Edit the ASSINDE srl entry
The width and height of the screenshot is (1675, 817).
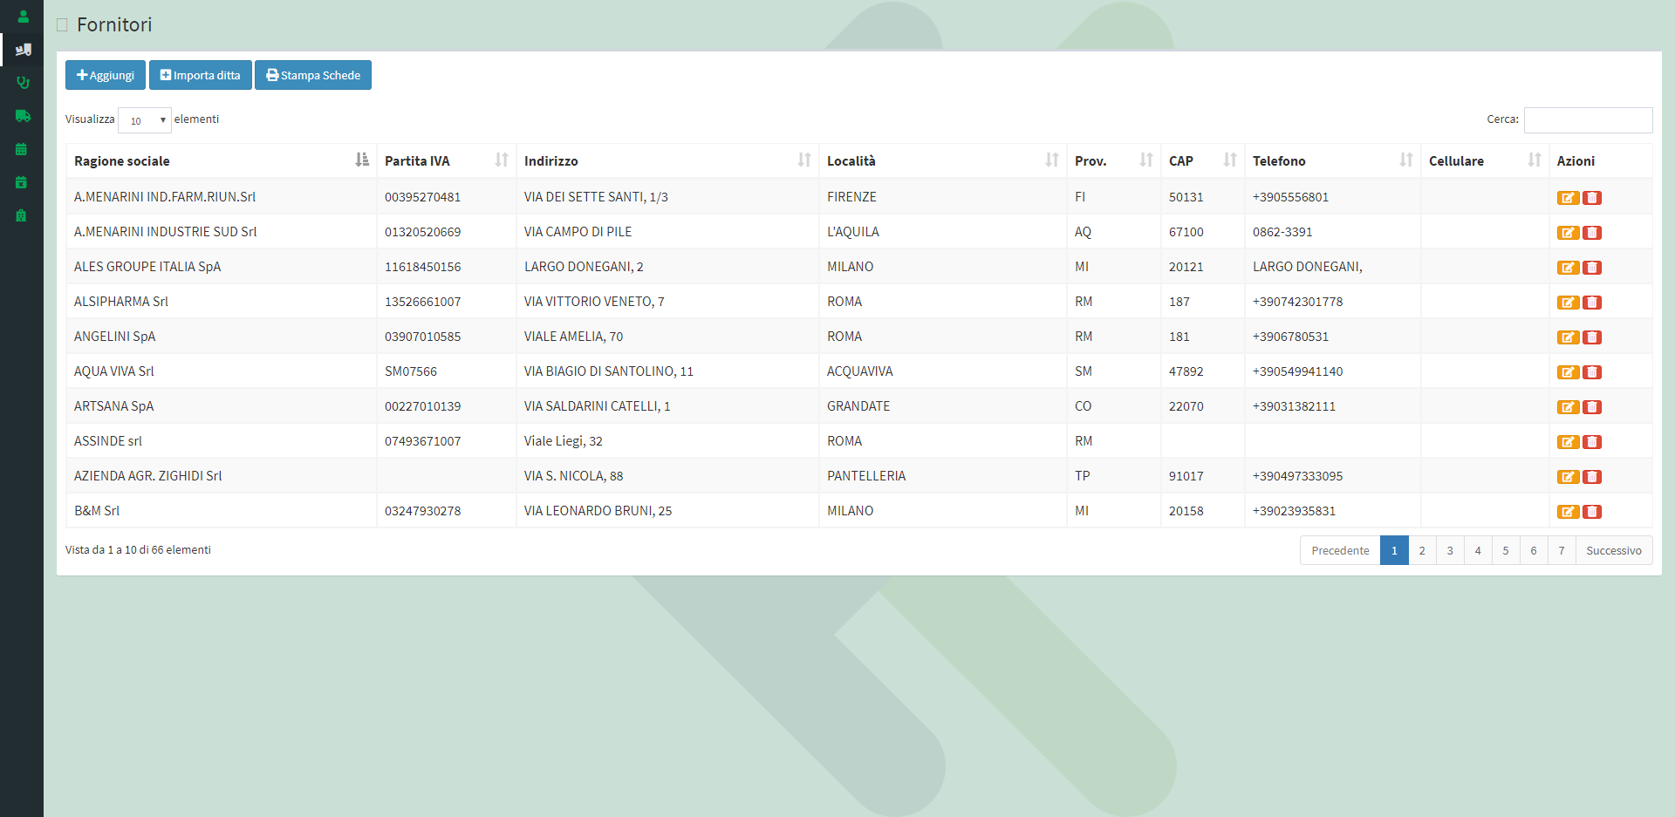point(1568,442)
